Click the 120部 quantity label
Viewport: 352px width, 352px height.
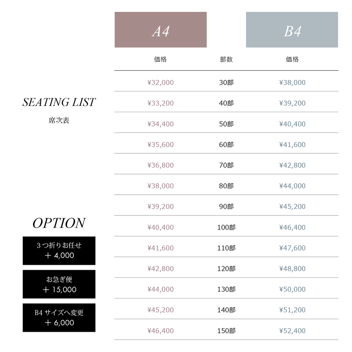point(226,269)
